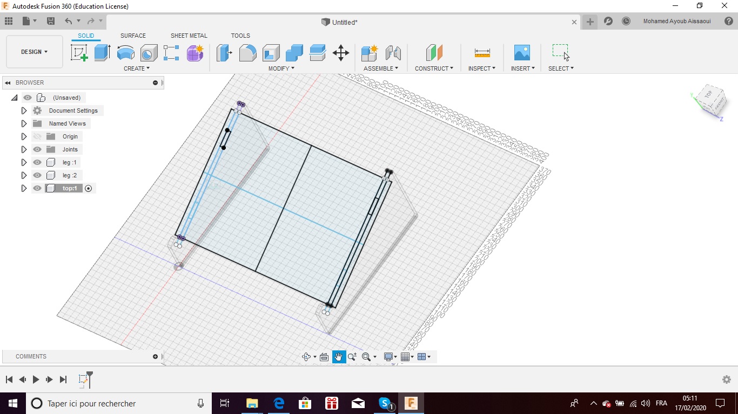
Task: Expand the Joints node
Action: (24, 149)
